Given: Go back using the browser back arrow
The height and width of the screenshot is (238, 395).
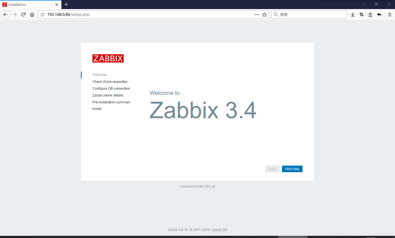Looking at the screenshot, I should pyautogui.click(x=5, y=15).
